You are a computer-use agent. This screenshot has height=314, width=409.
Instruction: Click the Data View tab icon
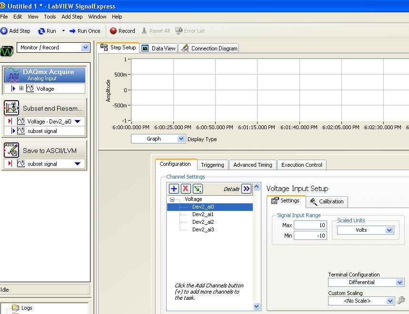[145, 48]
